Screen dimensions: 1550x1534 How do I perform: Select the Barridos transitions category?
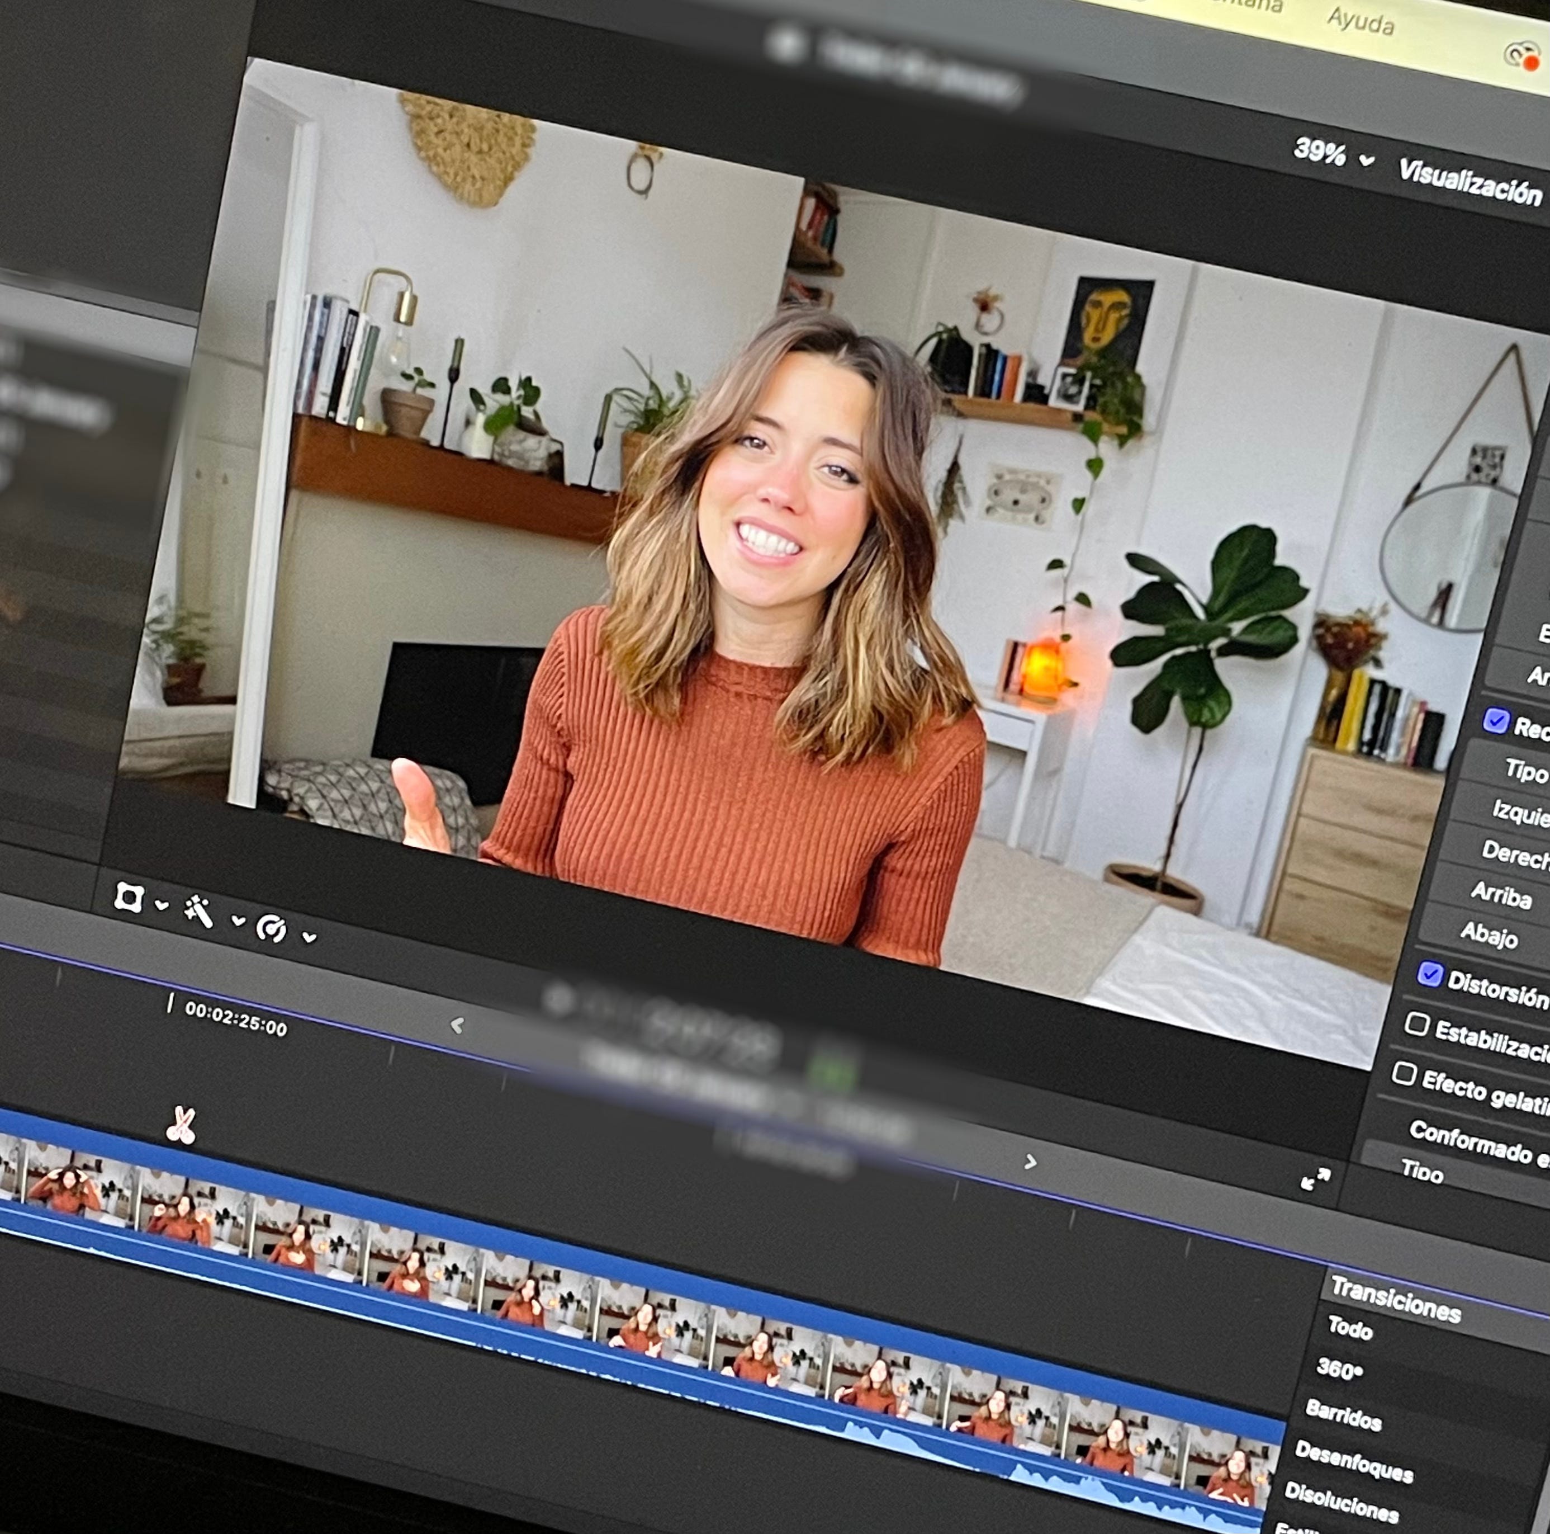1344,1414
